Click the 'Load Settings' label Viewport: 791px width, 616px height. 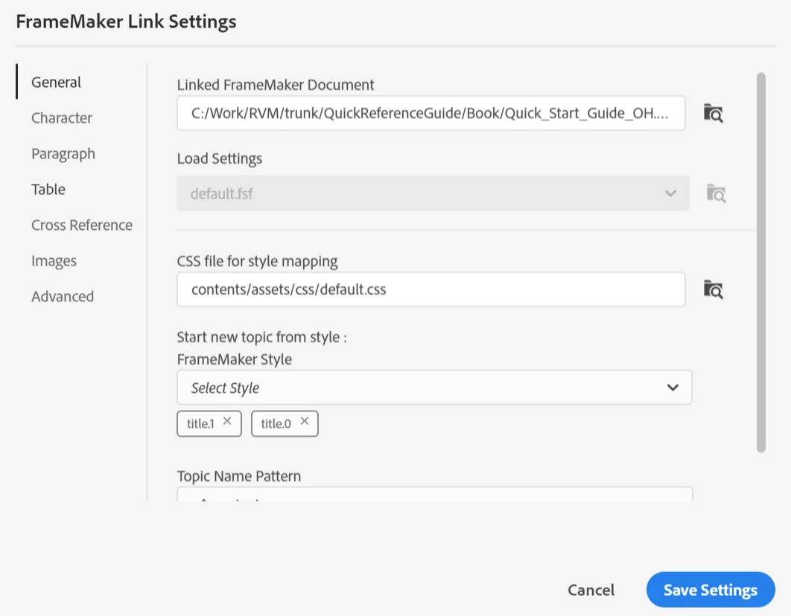pyautogui.click(x=220, y=158)
